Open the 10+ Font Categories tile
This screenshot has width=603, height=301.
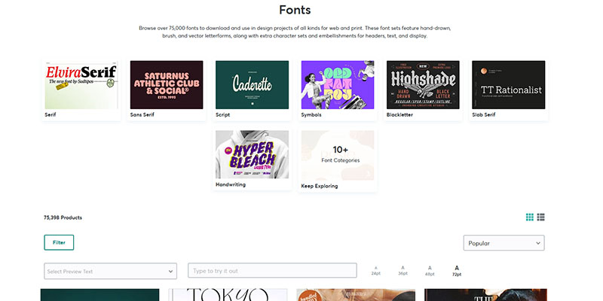coord(337,155)
